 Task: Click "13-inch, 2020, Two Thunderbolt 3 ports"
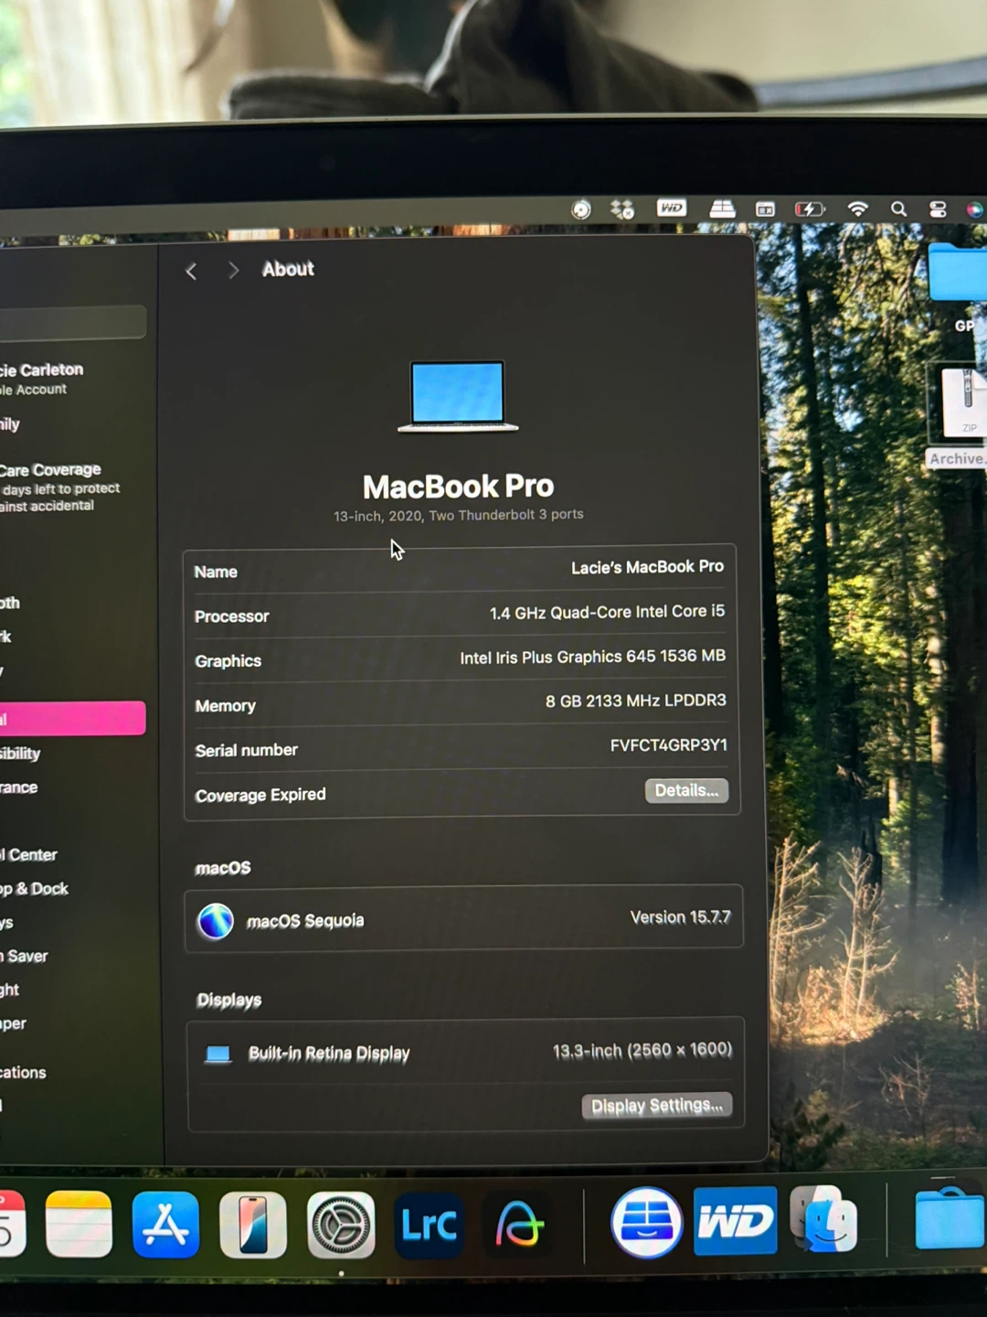point(458,515)
